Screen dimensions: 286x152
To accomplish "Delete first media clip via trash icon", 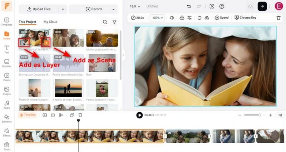I will click(47, 33).
